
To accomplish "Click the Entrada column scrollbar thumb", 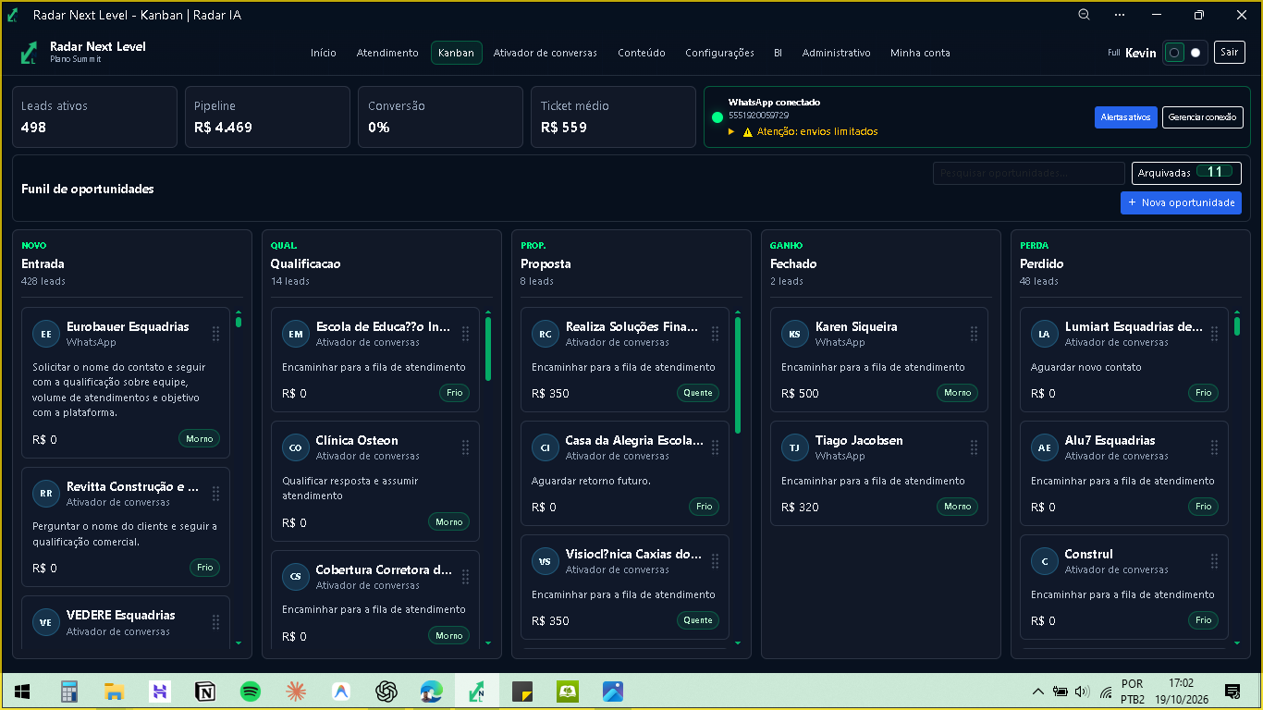I will (x=239, y=322).
